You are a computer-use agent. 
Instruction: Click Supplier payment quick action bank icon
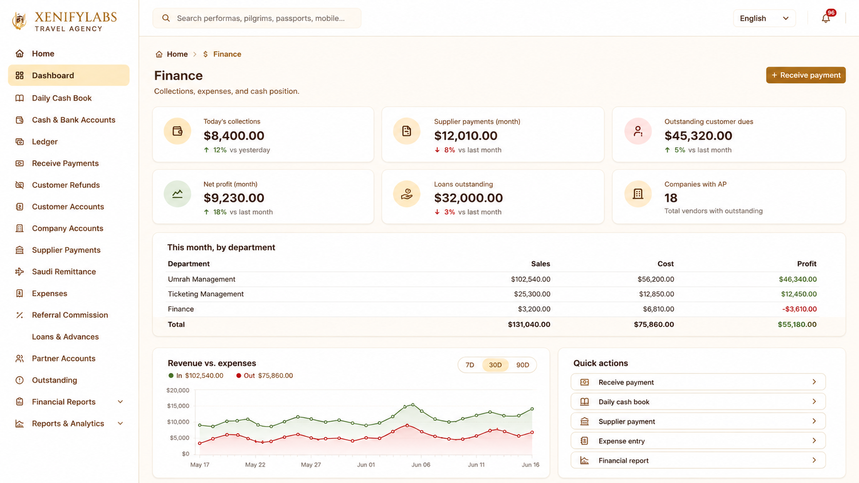pos(585,421)
